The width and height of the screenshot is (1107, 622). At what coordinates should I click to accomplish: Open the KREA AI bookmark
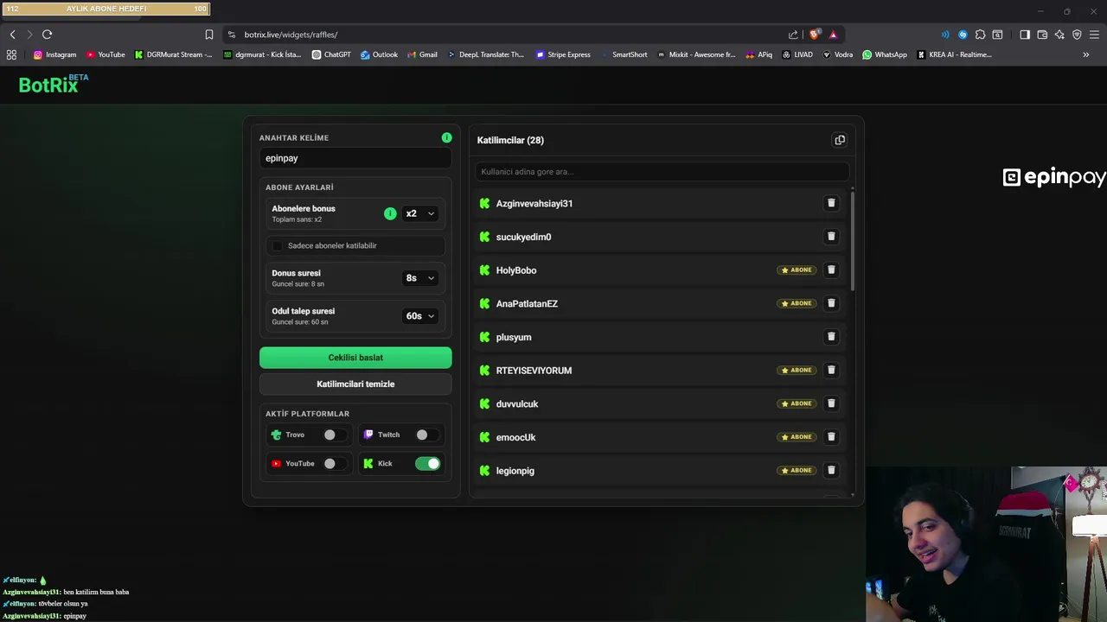pos(953,54)
